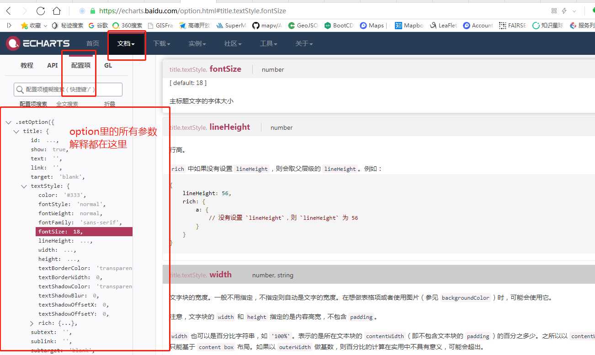Screen dimensions: 595x355
Task: Open the LeaFlet bookmark
Action: click(x=443, y=26)
